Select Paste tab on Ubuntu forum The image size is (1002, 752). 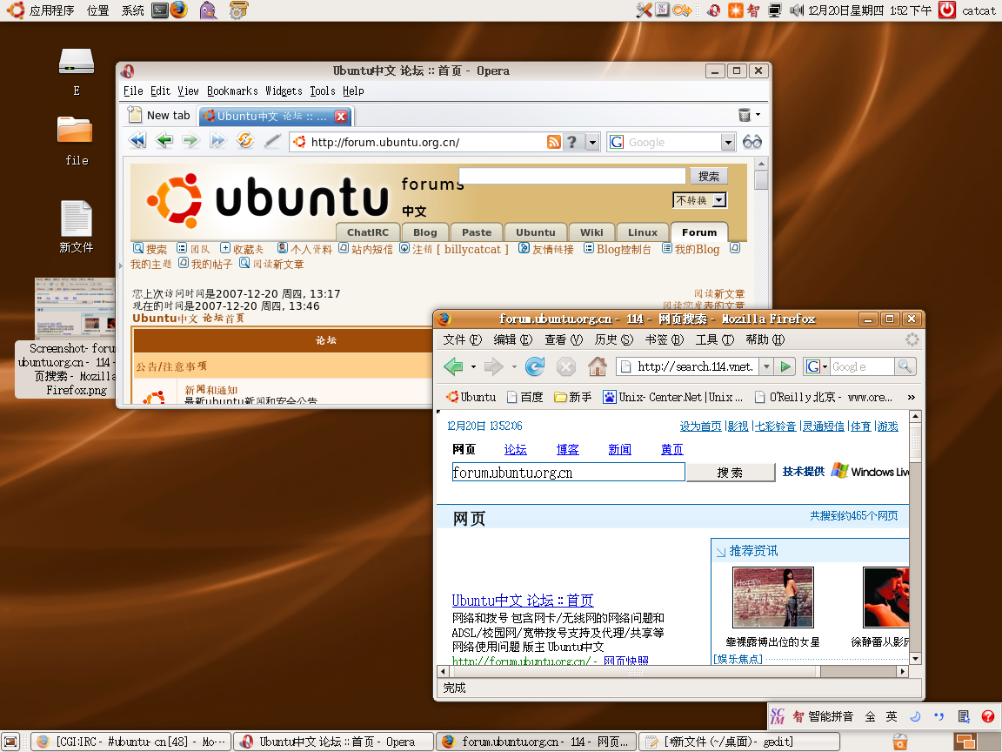coord(477,232)
